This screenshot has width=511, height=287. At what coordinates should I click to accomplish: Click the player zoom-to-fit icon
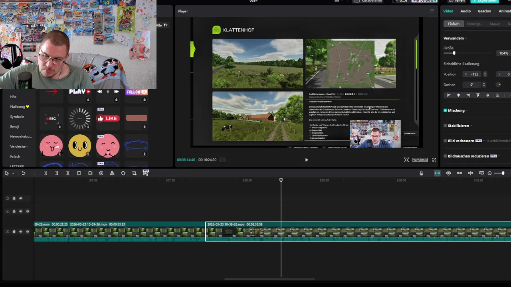[x=406, y=160]
